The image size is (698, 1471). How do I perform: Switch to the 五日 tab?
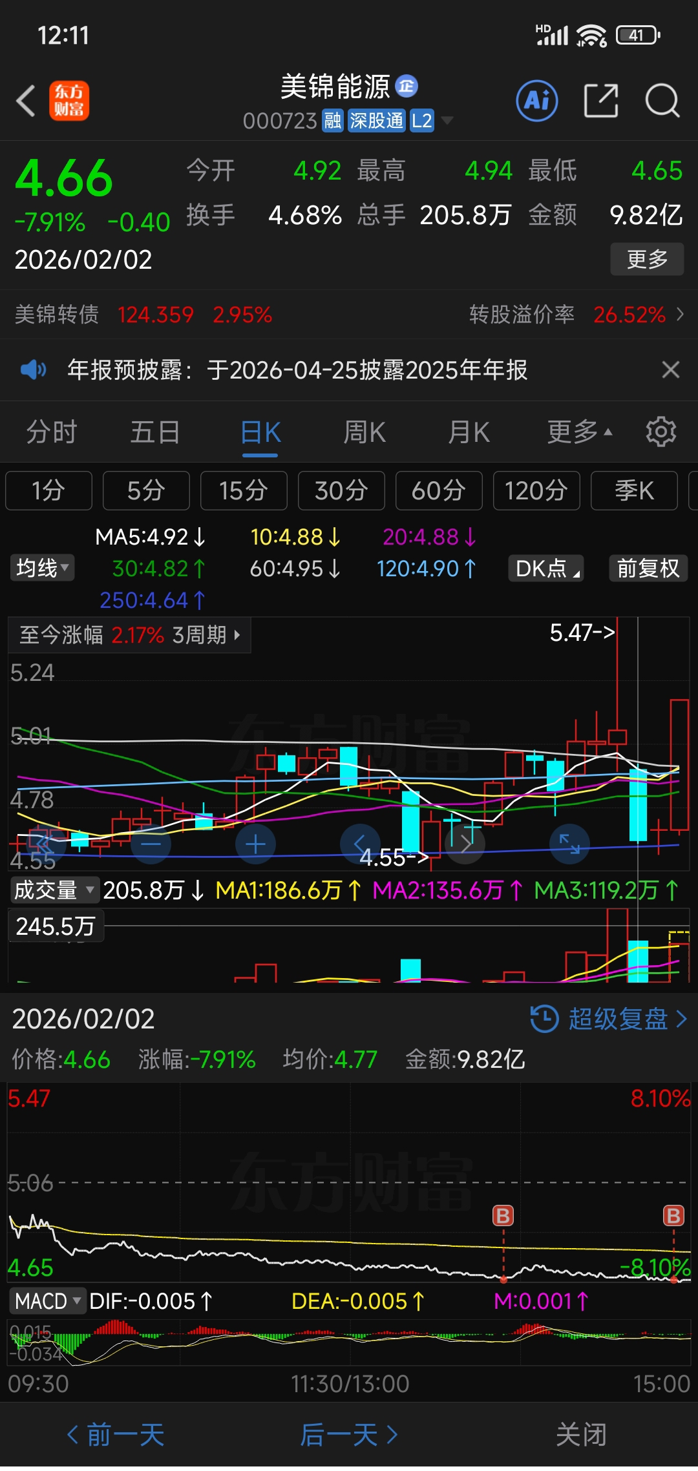pos(155,432)
